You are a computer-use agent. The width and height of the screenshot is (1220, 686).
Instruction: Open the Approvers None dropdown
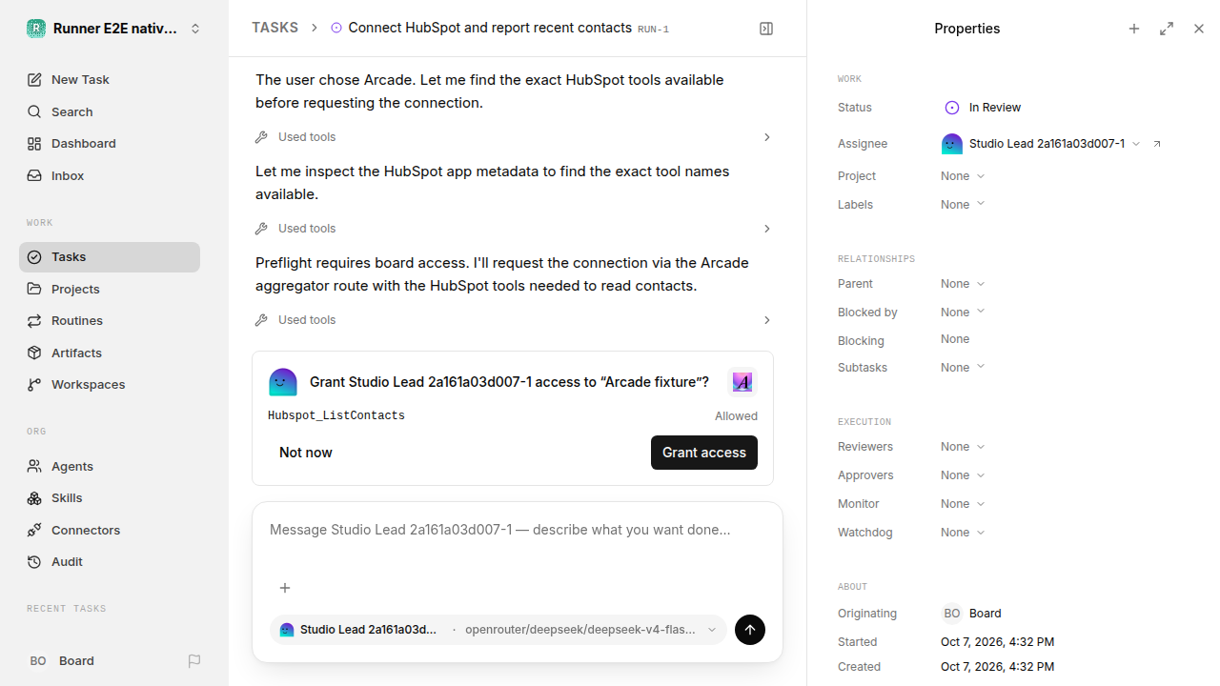coord(963,475)
